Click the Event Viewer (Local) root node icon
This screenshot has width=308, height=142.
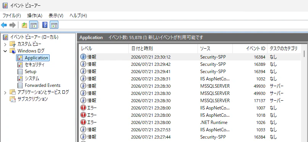point(6,37)
